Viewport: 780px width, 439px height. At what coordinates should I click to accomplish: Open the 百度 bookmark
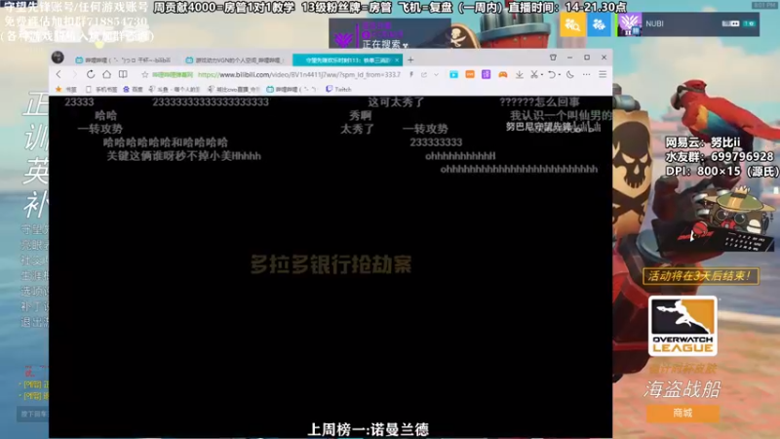point(133,89)
